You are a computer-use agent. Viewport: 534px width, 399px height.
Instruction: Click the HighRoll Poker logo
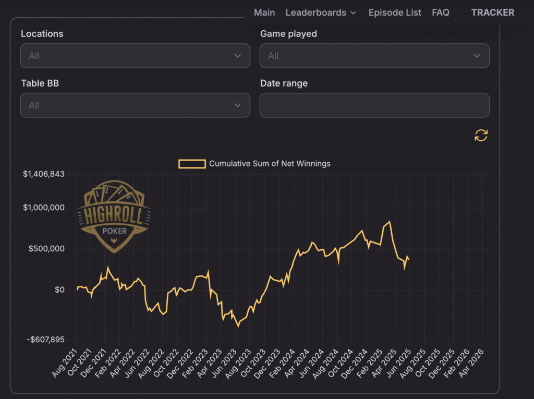pos(114,216)
